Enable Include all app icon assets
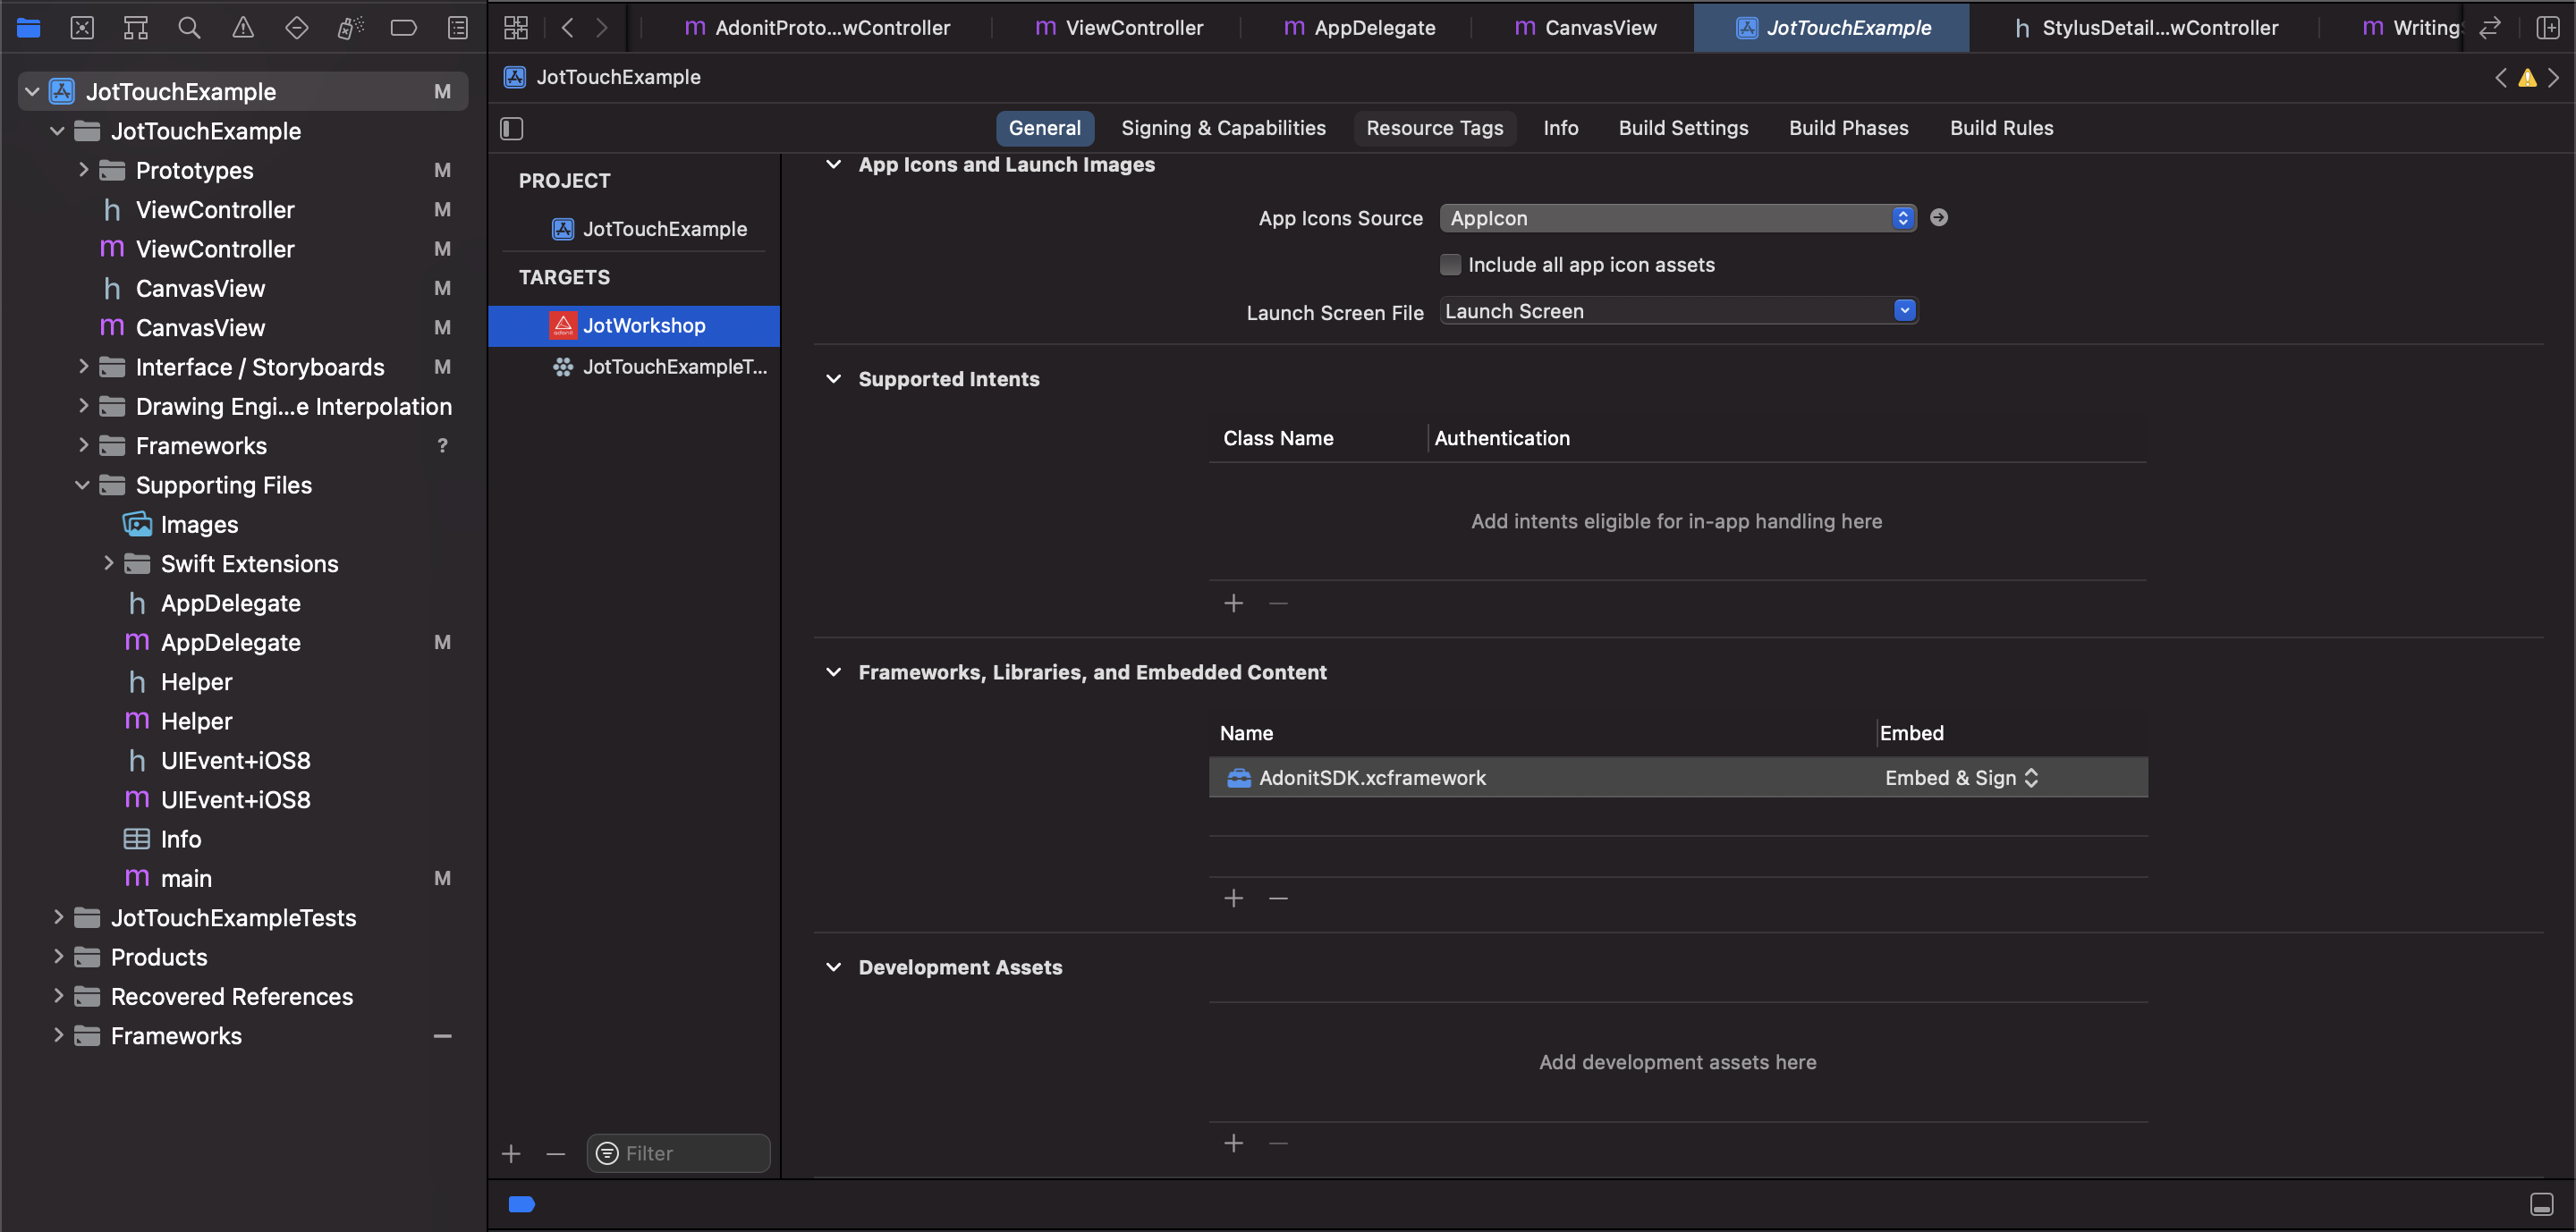This screenshot has height=1232, width=2576. 1450,265
